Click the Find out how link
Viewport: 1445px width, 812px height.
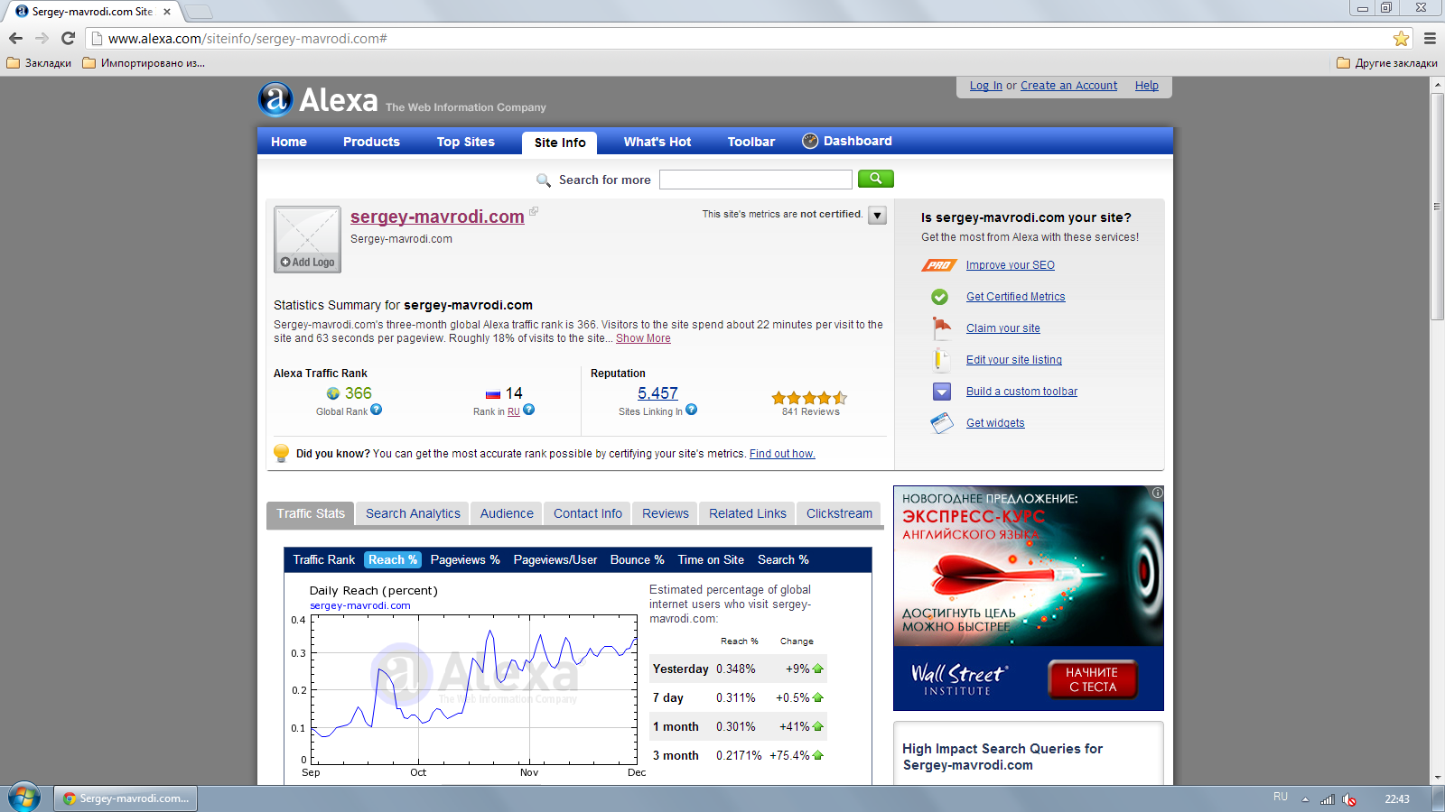click(782, 454)
